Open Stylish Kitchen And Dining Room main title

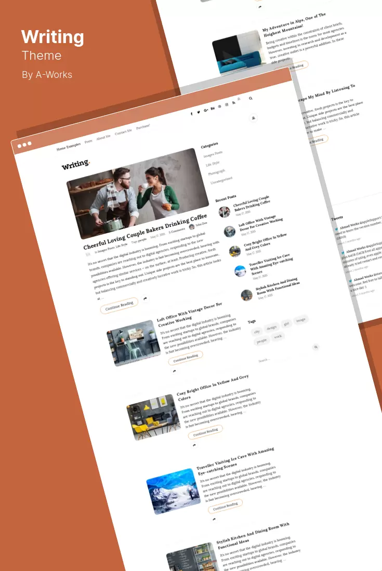(x=253, y=537)
